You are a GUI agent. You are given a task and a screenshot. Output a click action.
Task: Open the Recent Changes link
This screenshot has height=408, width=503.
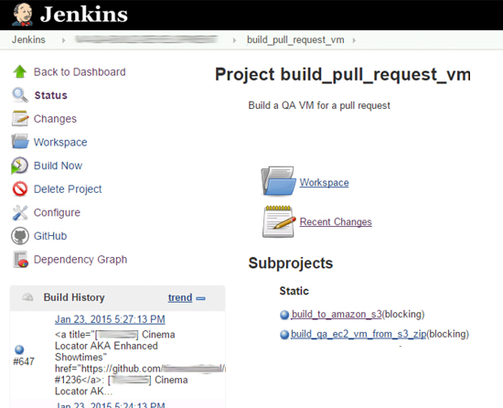336,221
